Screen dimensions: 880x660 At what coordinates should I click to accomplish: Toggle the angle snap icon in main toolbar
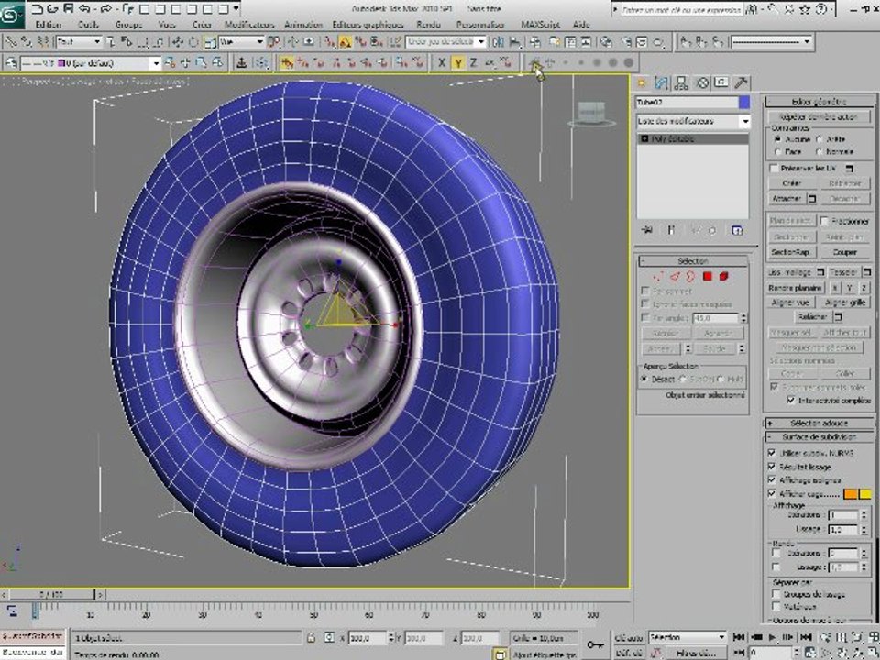pos(346,42)
